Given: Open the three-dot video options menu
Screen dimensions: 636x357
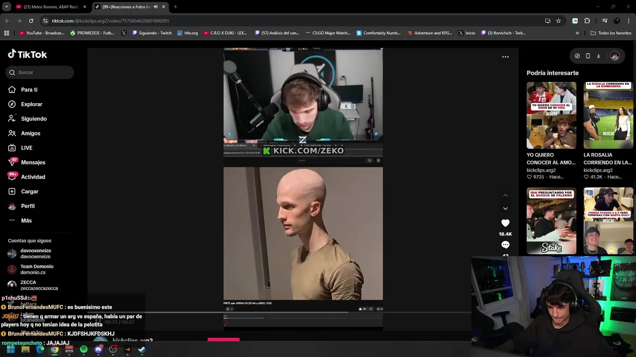Looking at the screenshot, I should click(x=505, y=57).
